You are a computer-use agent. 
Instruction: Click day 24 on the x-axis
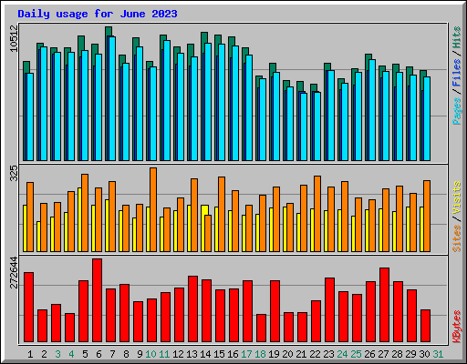click(x=342, y=354)
